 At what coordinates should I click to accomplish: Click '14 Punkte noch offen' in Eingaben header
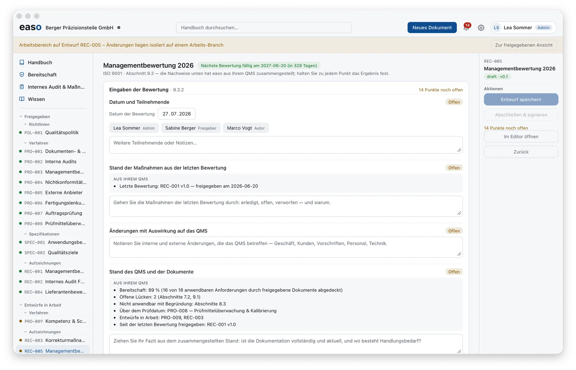[441, 90]
